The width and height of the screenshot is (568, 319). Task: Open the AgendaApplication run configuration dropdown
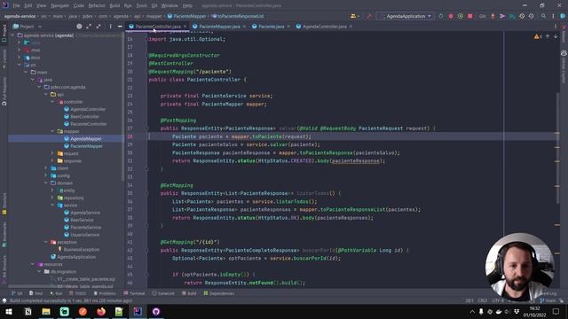(x=405, y=16)
